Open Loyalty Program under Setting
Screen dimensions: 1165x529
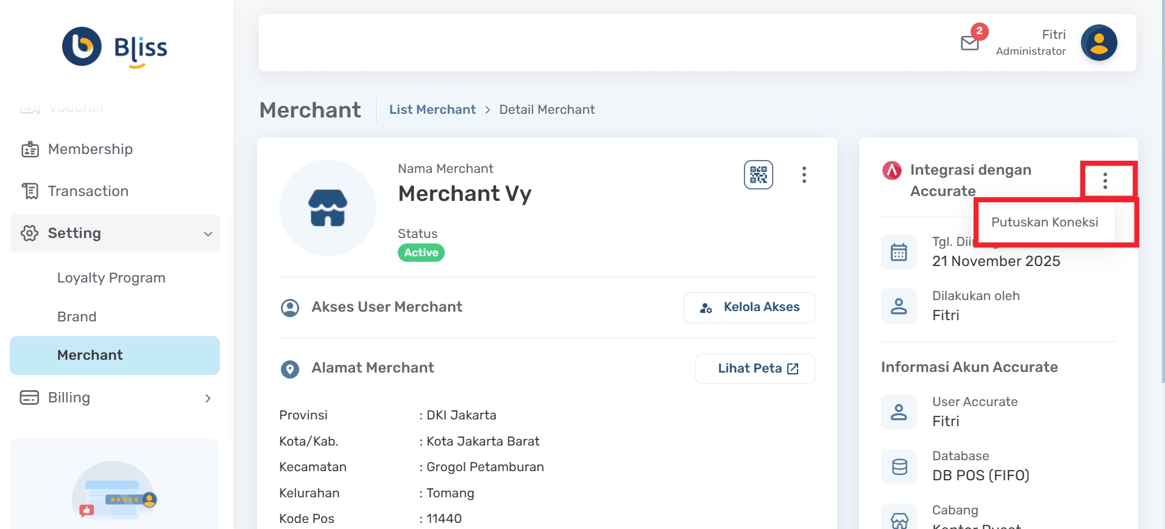tap(111, 278)
